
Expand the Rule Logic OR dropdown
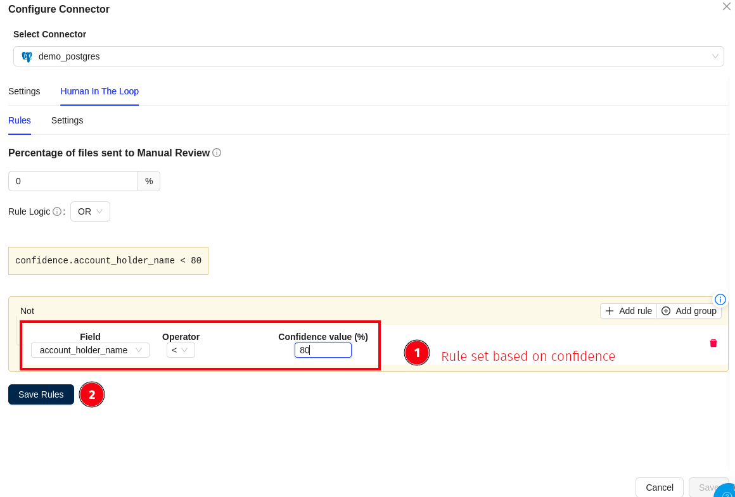90,211
